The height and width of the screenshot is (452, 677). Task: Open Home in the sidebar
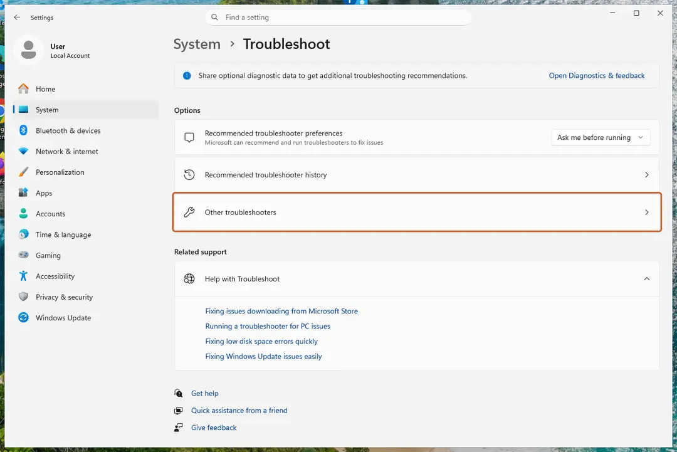coord(85,89)
